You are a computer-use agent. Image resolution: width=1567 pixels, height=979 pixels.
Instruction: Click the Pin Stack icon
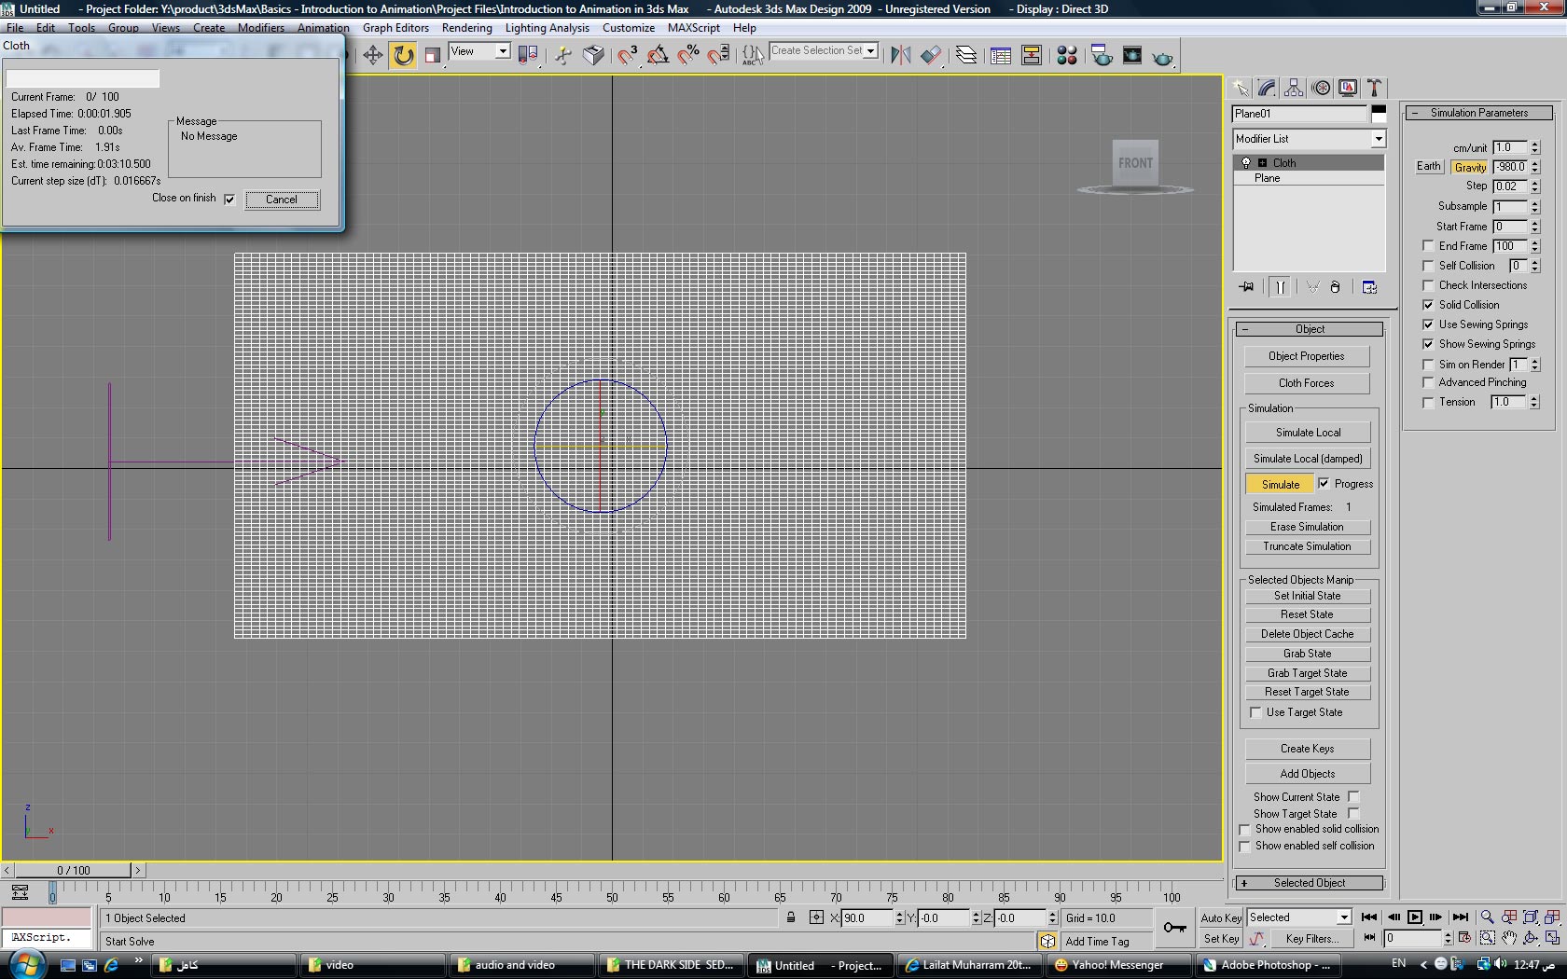tap(1246, 287)
